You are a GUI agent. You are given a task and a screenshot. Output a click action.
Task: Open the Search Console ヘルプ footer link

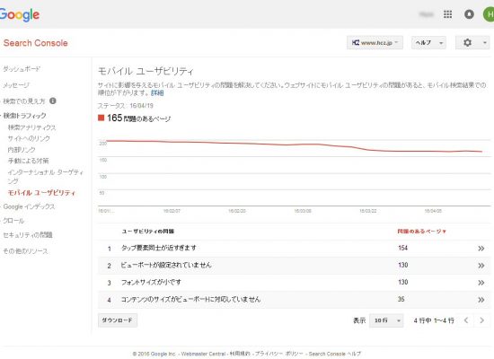(335, 354)
